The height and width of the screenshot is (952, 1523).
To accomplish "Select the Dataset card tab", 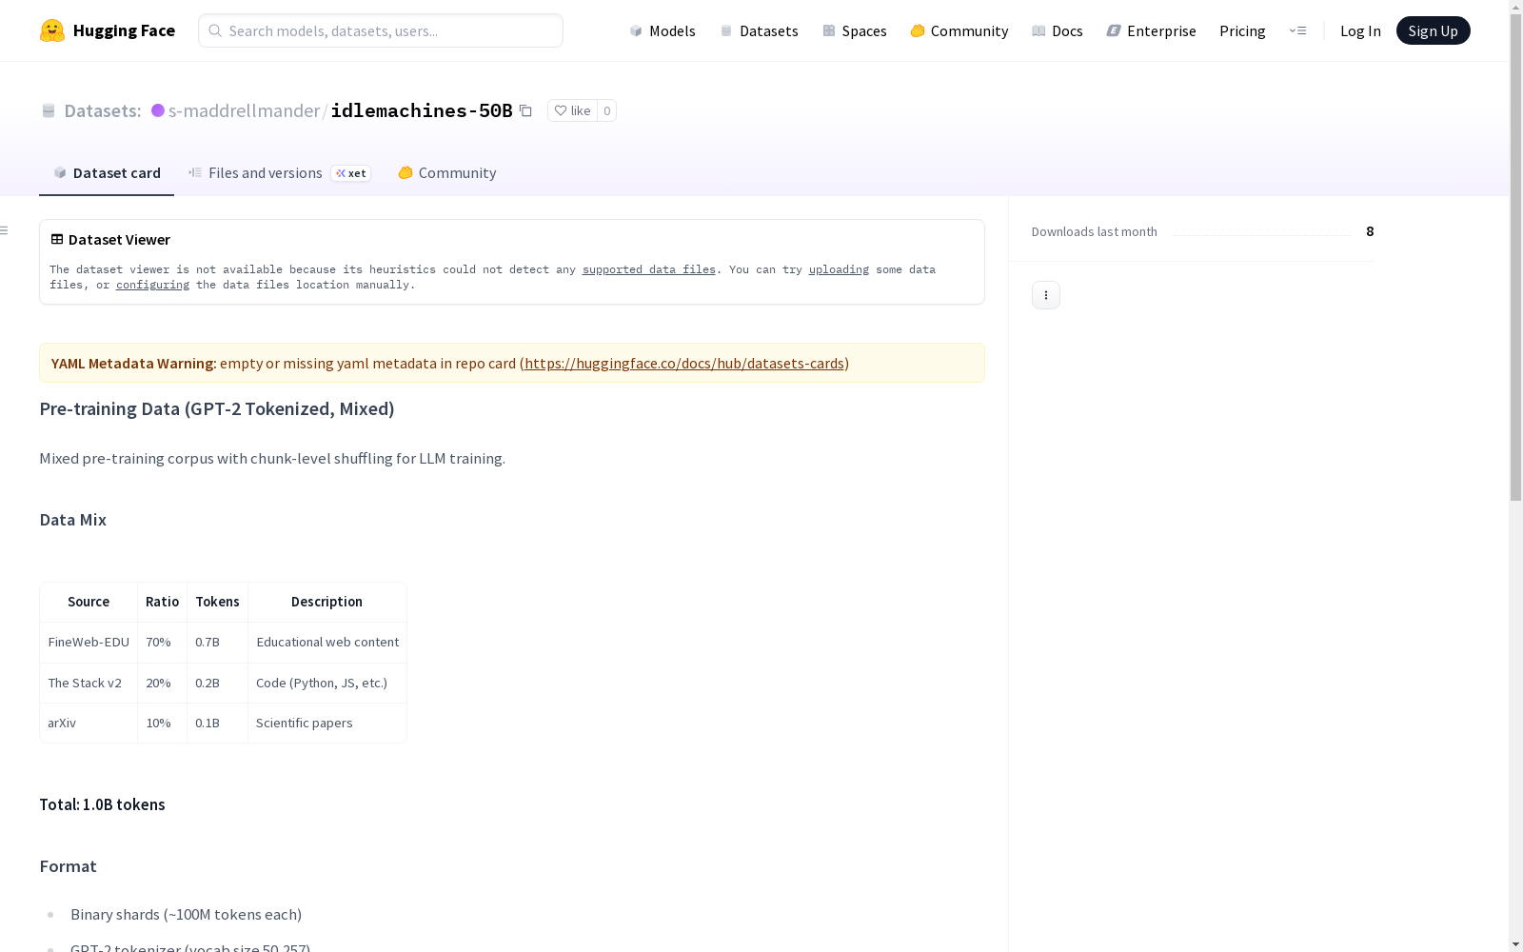I will 107,172.
